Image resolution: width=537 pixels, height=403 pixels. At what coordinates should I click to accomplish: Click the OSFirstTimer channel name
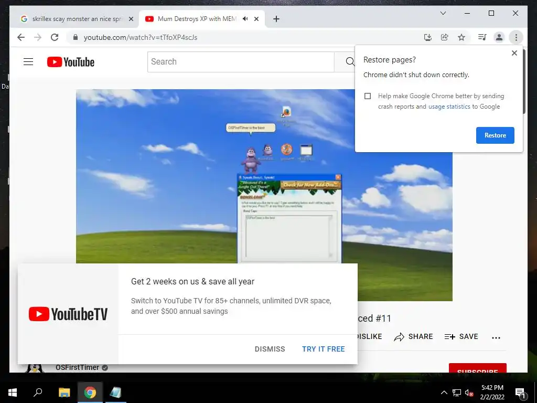coord(78,367)
